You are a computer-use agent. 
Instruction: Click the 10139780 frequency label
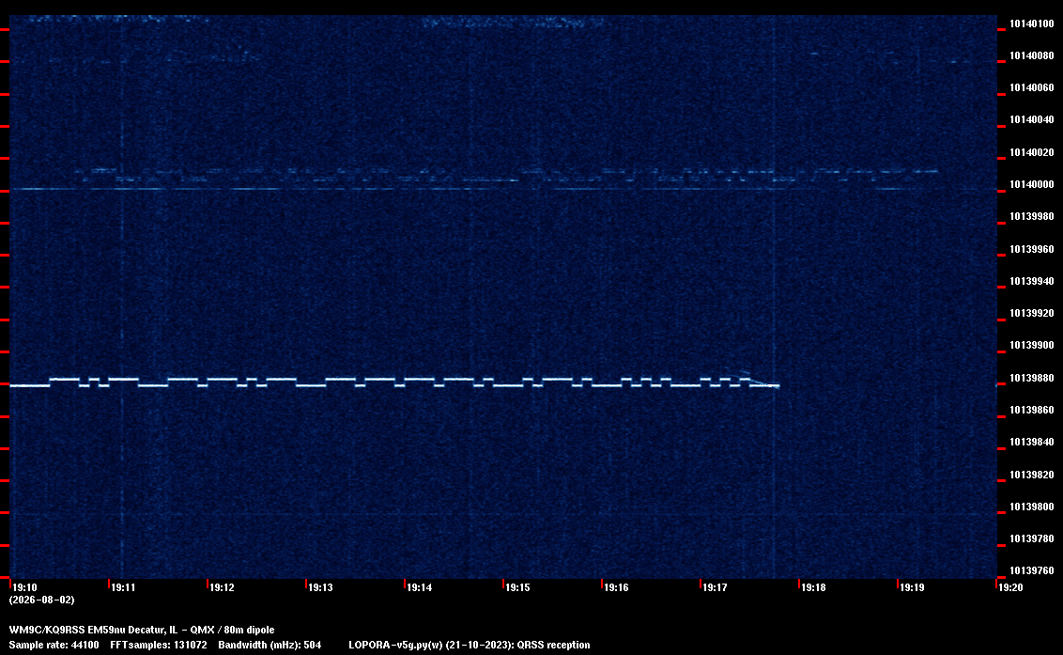pos(1032,538)
